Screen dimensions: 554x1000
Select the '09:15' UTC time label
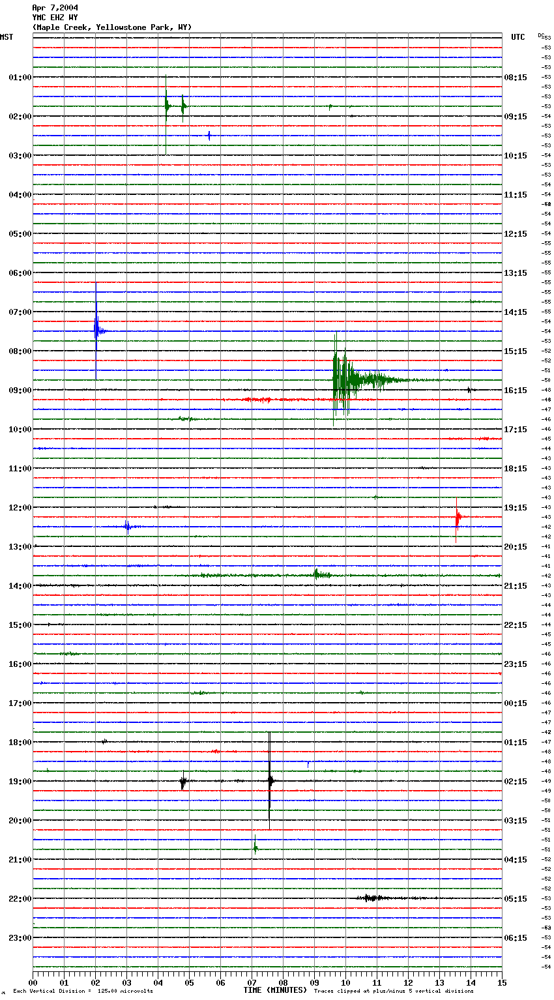516,117
